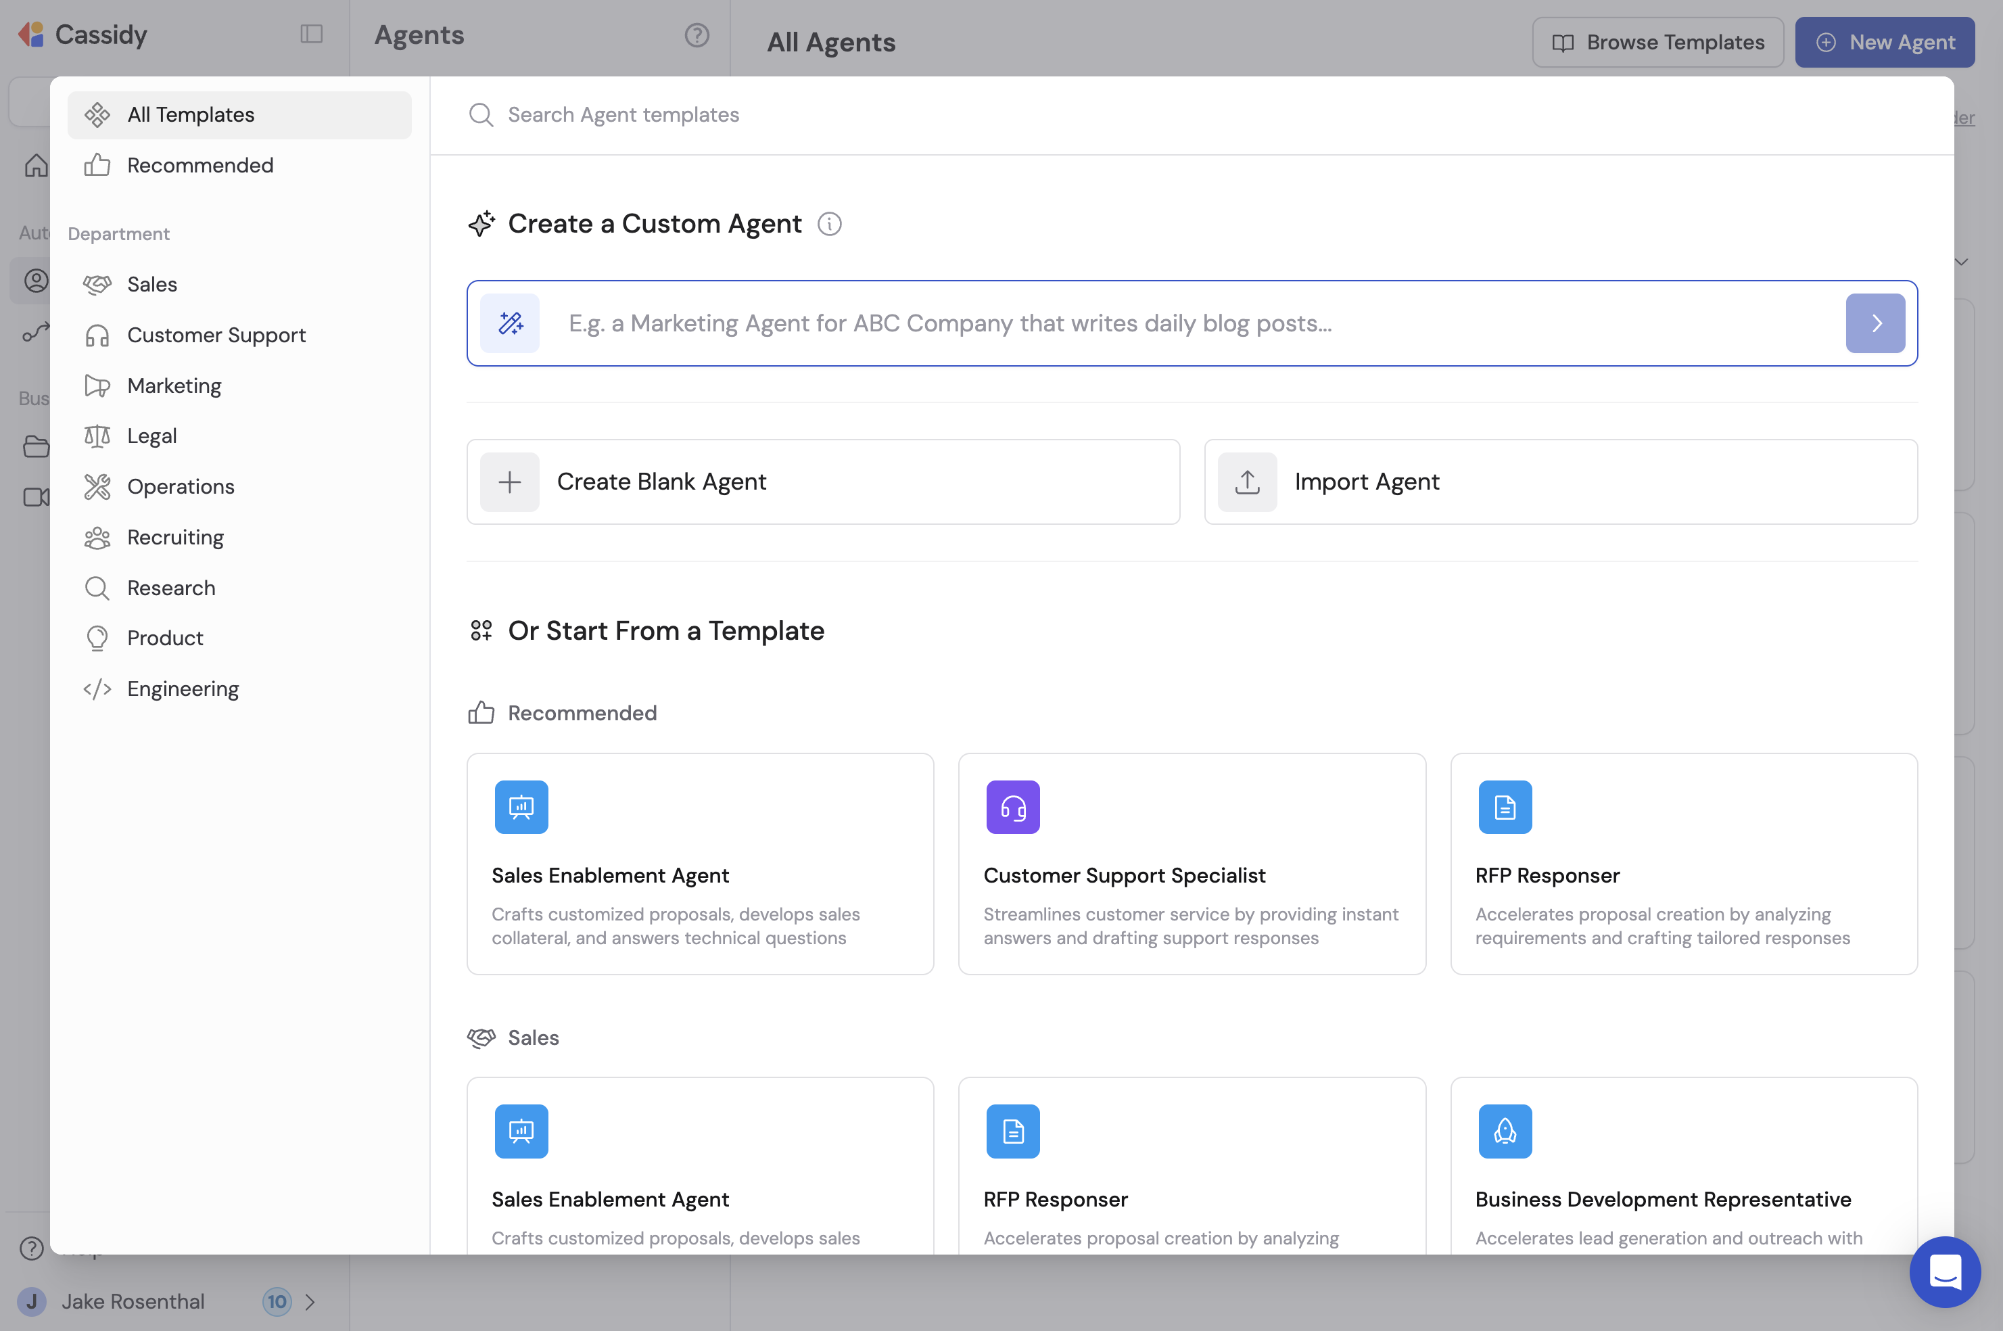Select Create Blank Agent
This screenshot has height=1331, width=2003.
[822, 482]
